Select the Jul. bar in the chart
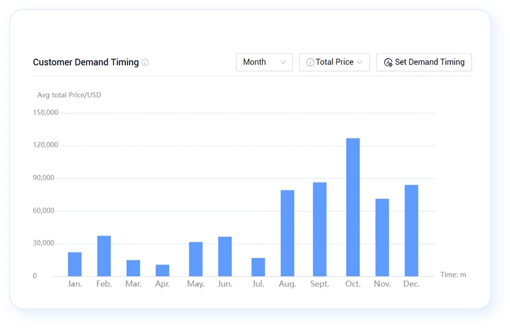 tap(258, 267)
